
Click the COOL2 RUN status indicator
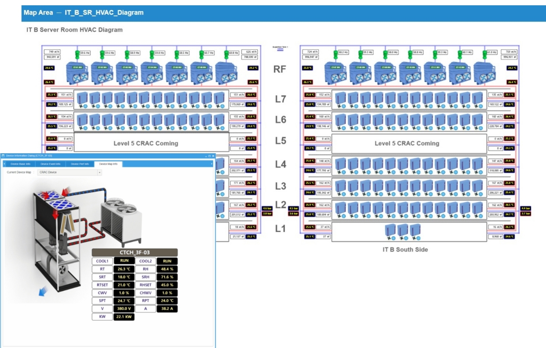click(167, 261)
